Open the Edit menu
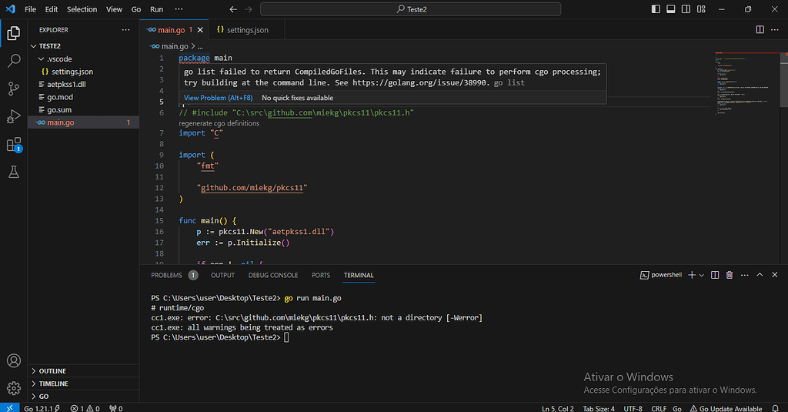The width and height of the screenshot is (788, 412). click(x=52, y=9)
